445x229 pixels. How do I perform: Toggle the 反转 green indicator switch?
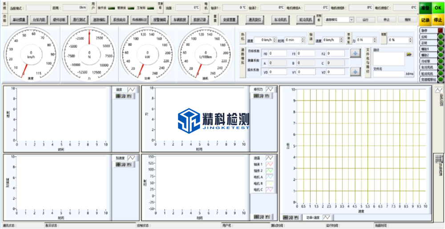(441, 37)
